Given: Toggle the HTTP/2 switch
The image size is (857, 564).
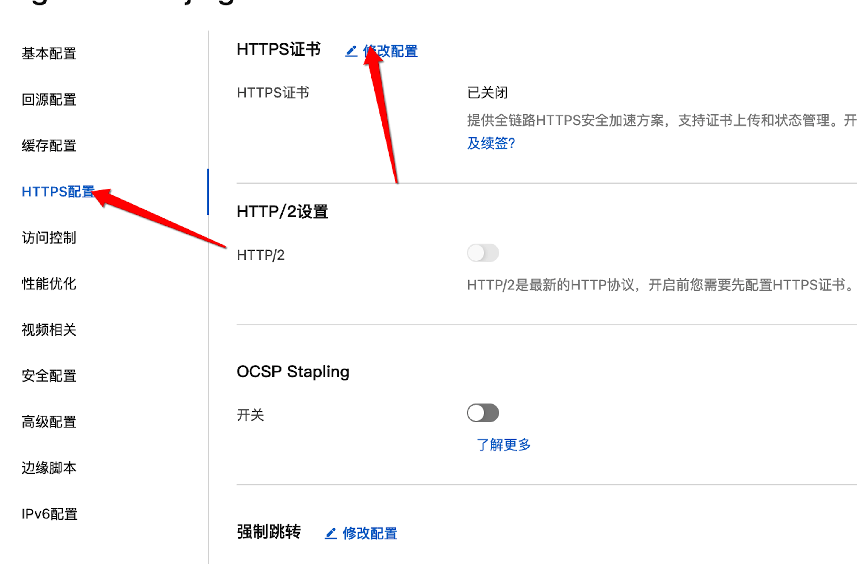Looking at the screenshot, I should point(483,253).
